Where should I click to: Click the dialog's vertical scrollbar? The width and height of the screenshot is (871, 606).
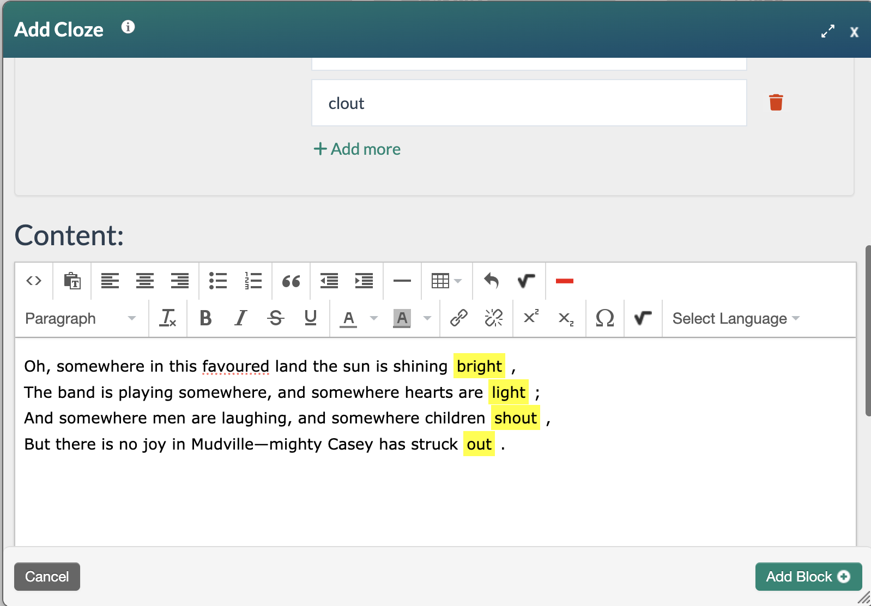(x=868, y=331)
